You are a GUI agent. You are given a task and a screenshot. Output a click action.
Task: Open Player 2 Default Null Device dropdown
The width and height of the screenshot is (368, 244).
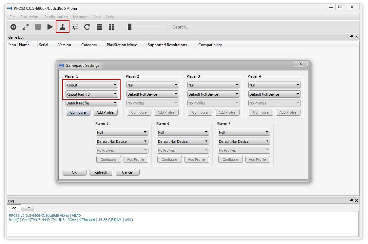pos(153,94)
